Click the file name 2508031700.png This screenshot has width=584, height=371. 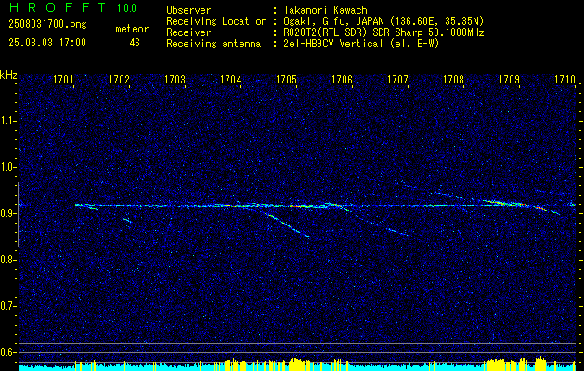pos(47,25)
